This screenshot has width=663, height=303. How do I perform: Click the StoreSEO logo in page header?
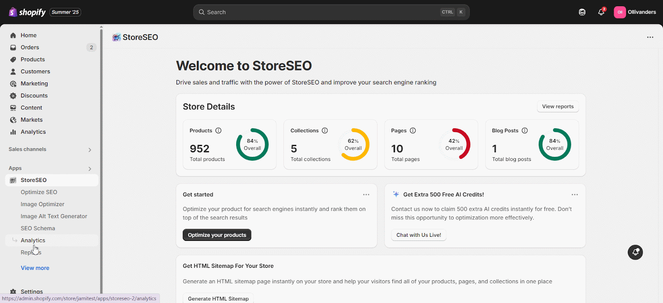(116, 37)
